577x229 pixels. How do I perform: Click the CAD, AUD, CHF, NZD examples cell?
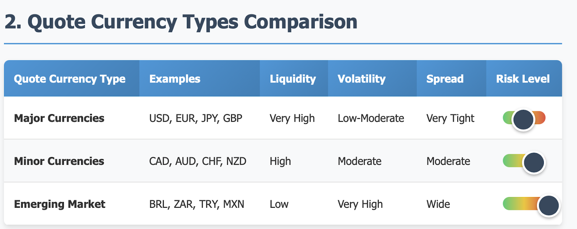(x=198, y=161)
